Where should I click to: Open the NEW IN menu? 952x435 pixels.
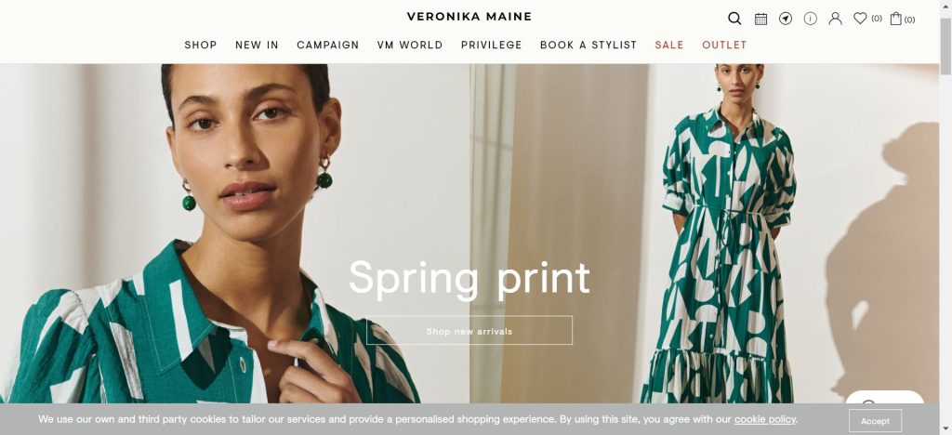click(x=257, y=45)
